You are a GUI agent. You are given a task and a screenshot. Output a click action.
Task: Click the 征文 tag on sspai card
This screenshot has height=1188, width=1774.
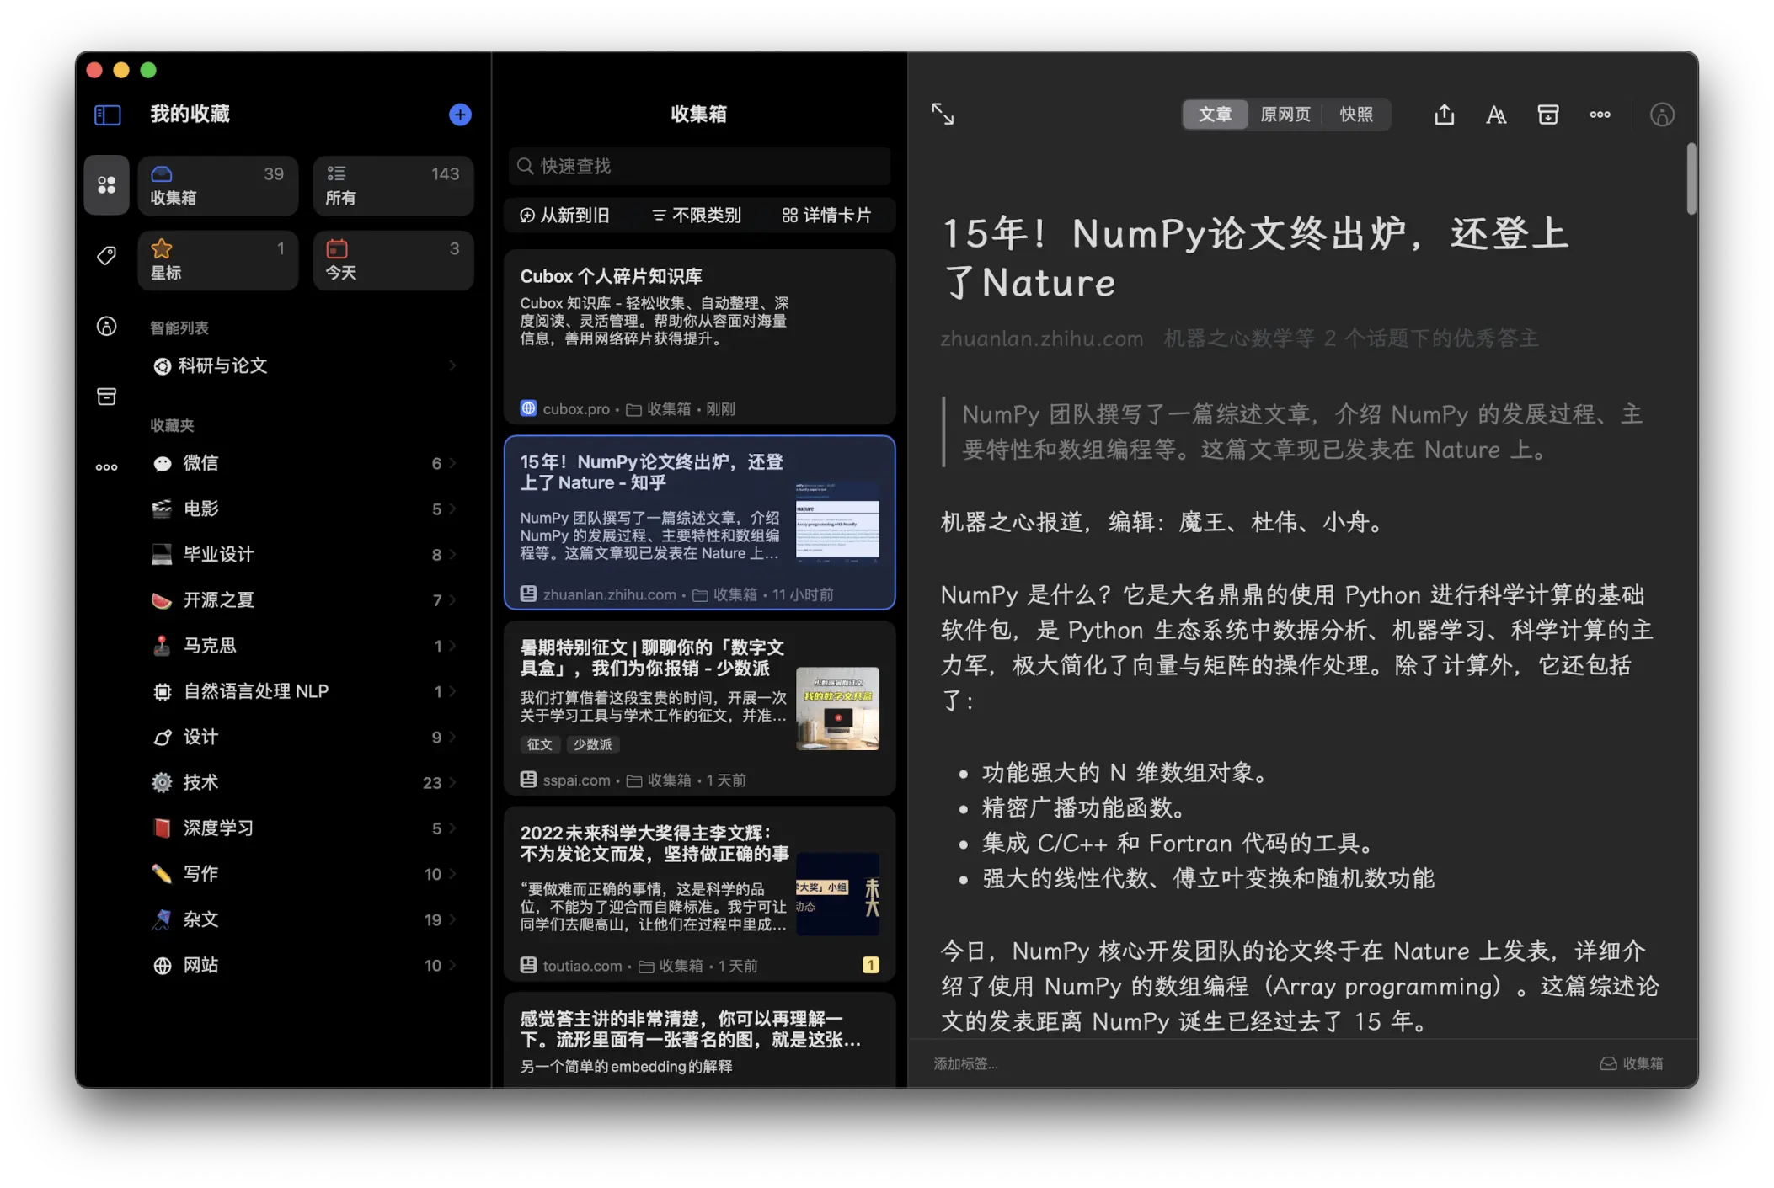pyautogui.click(x=539, y=744)
